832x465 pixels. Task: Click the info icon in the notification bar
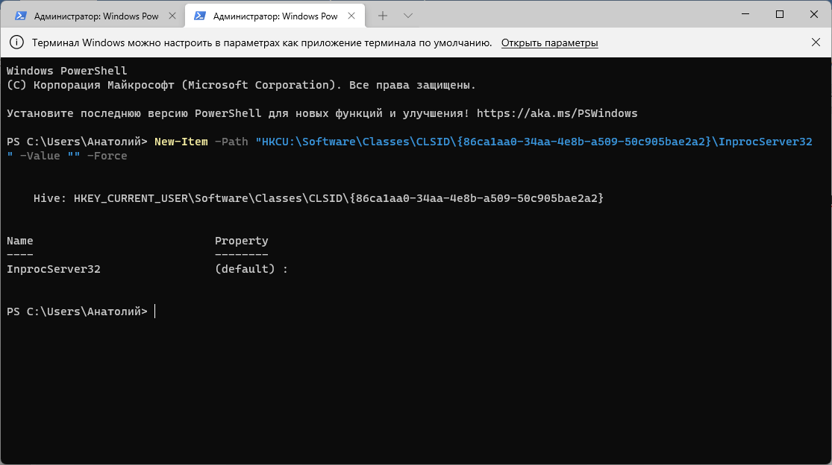tap(16, 43)
